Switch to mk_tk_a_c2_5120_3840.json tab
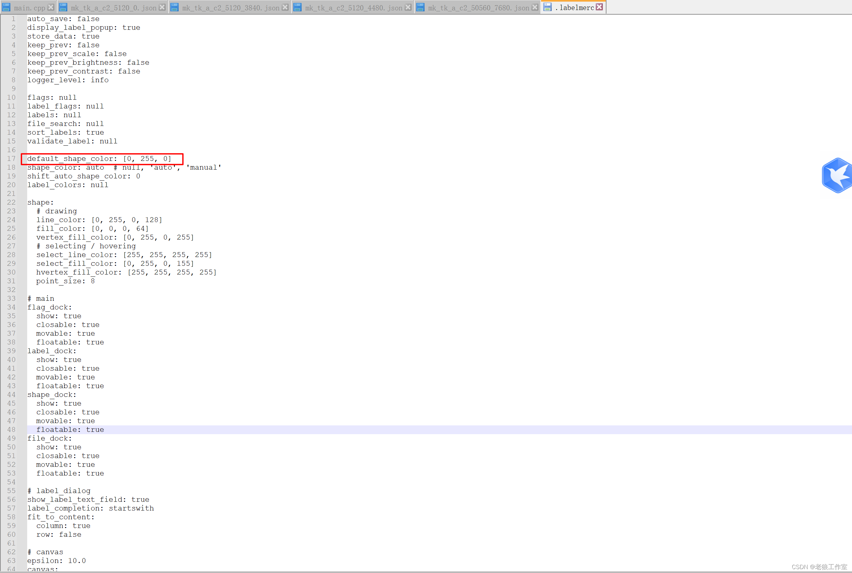Image resolution: width=852 pixels, height=573 pixels. [x=230, y=8]
